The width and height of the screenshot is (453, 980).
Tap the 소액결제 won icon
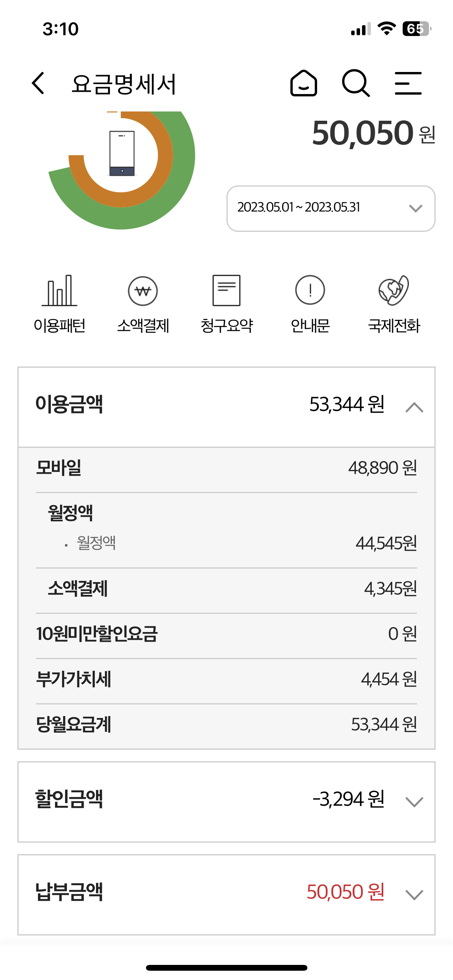[x=143, y=291]
